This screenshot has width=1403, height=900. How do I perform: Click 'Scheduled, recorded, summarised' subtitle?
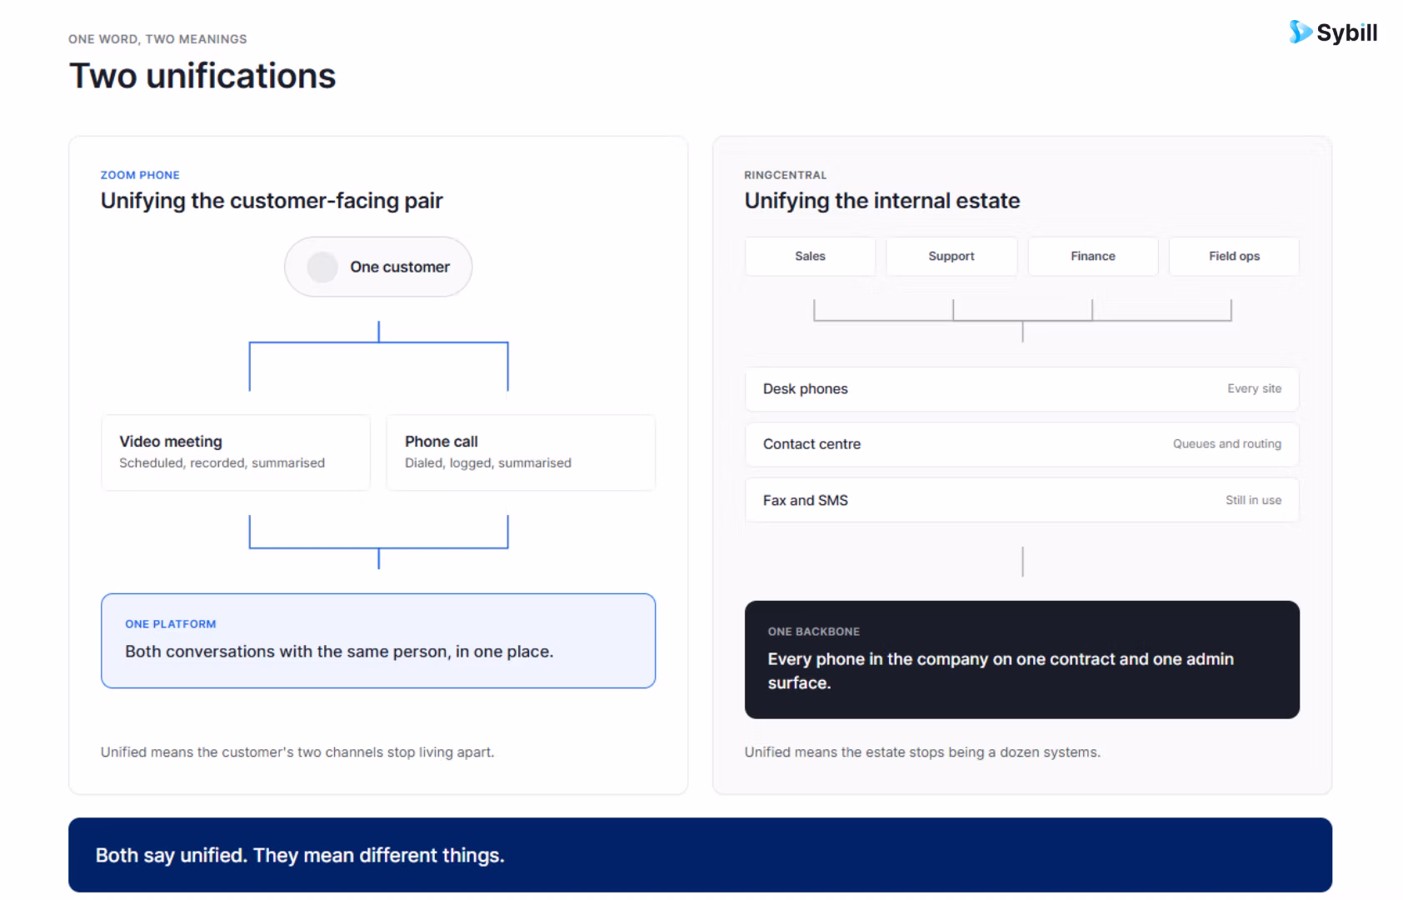click(222, 463)
